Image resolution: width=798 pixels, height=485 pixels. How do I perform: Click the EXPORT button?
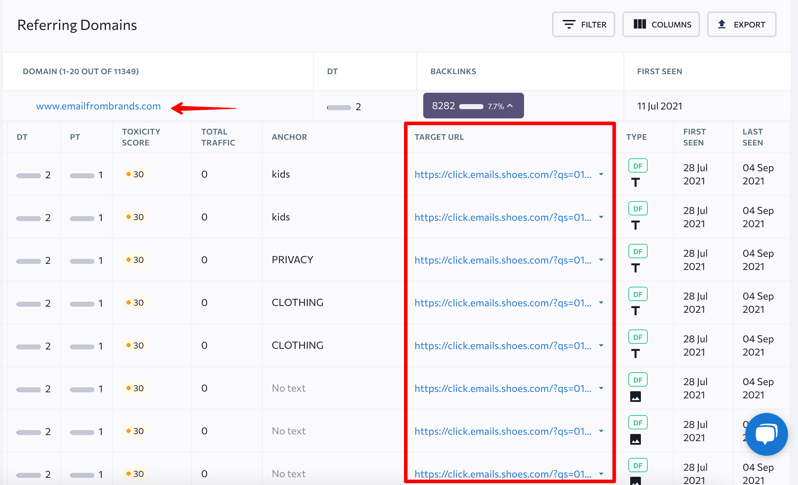(x=742, y=24)
